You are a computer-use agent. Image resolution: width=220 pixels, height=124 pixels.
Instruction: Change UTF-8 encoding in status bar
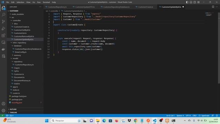(188, 116)
